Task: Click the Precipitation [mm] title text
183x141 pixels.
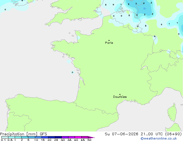Action: click(x=18, y=134)
